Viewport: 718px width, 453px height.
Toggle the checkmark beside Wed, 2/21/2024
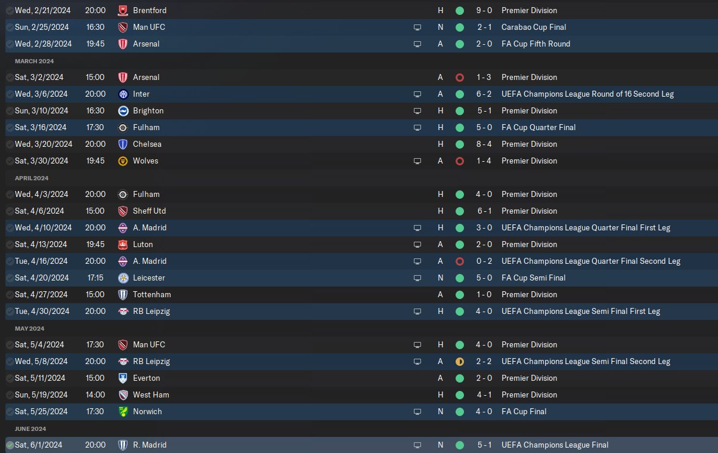click(x=10, y=11)
